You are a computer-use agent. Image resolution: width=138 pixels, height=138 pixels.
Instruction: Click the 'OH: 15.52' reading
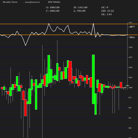pos(108,11)
